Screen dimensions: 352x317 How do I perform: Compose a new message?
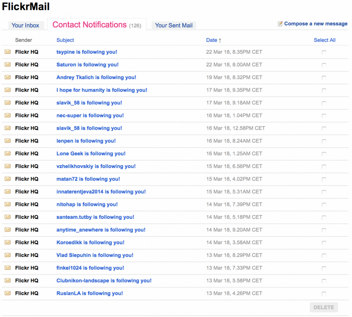[316, 24]
